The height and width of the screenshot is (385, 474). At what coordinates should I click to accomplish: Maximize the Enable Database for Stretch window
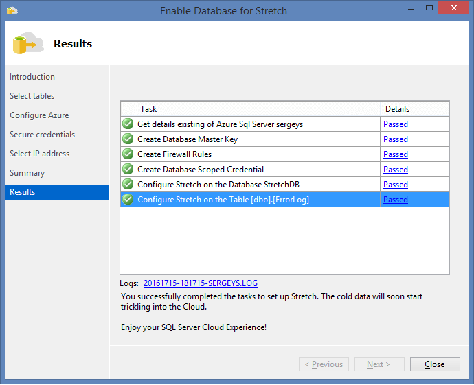pos(429,8)
